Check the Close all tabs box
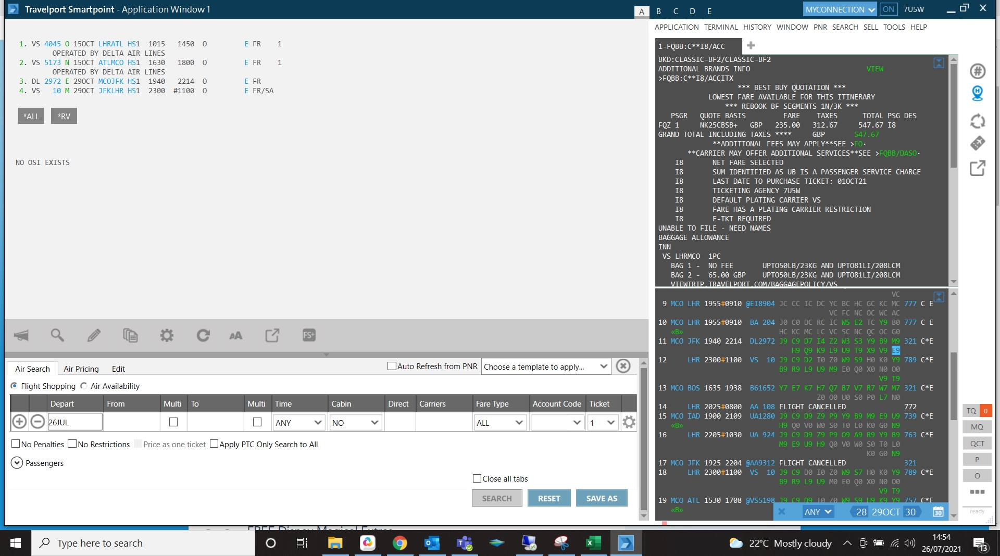The width and height of the screenshot is (1000, 556). (x=477, y=478)
